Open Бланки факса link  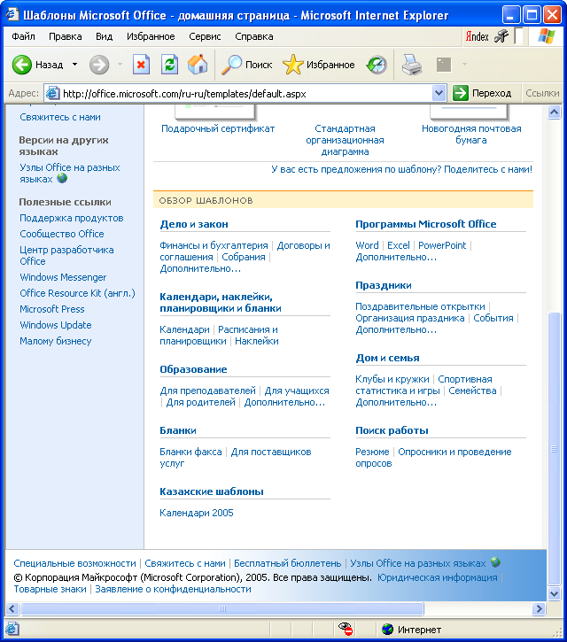190,452
